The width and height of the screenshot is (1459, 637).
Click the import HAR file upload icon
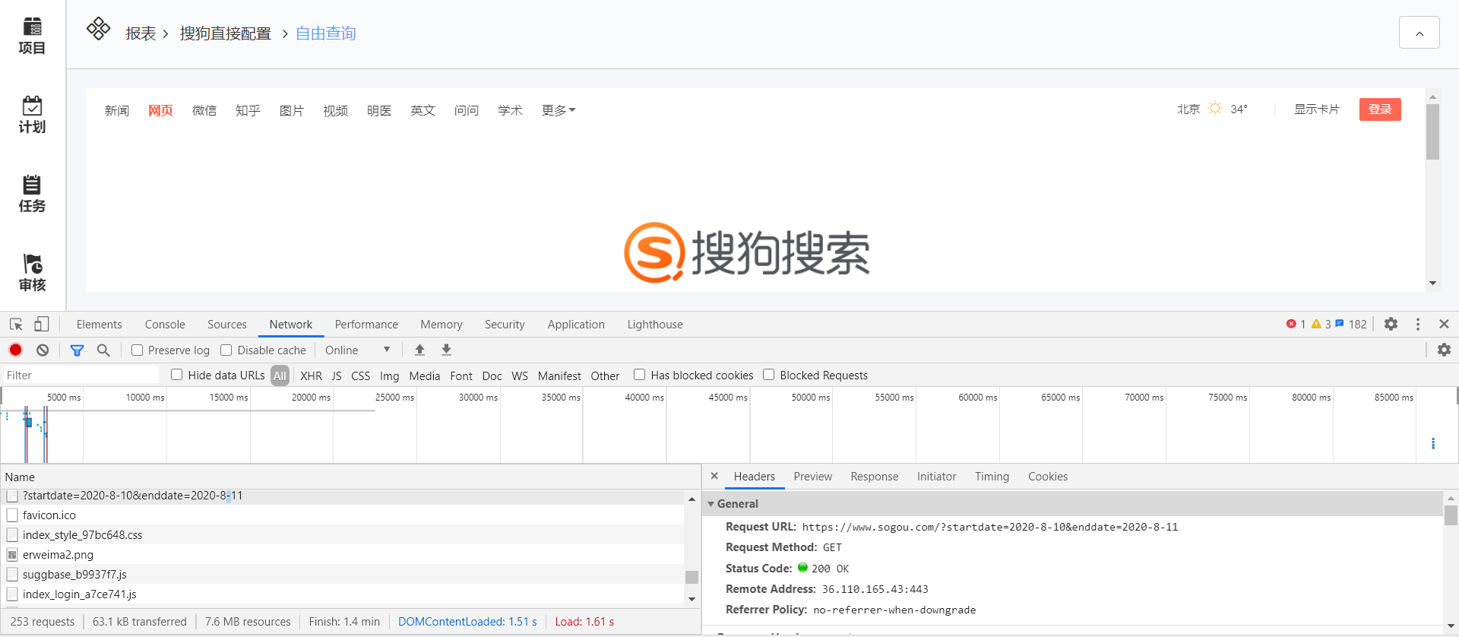pyautogui.click(x=419, y=350)
